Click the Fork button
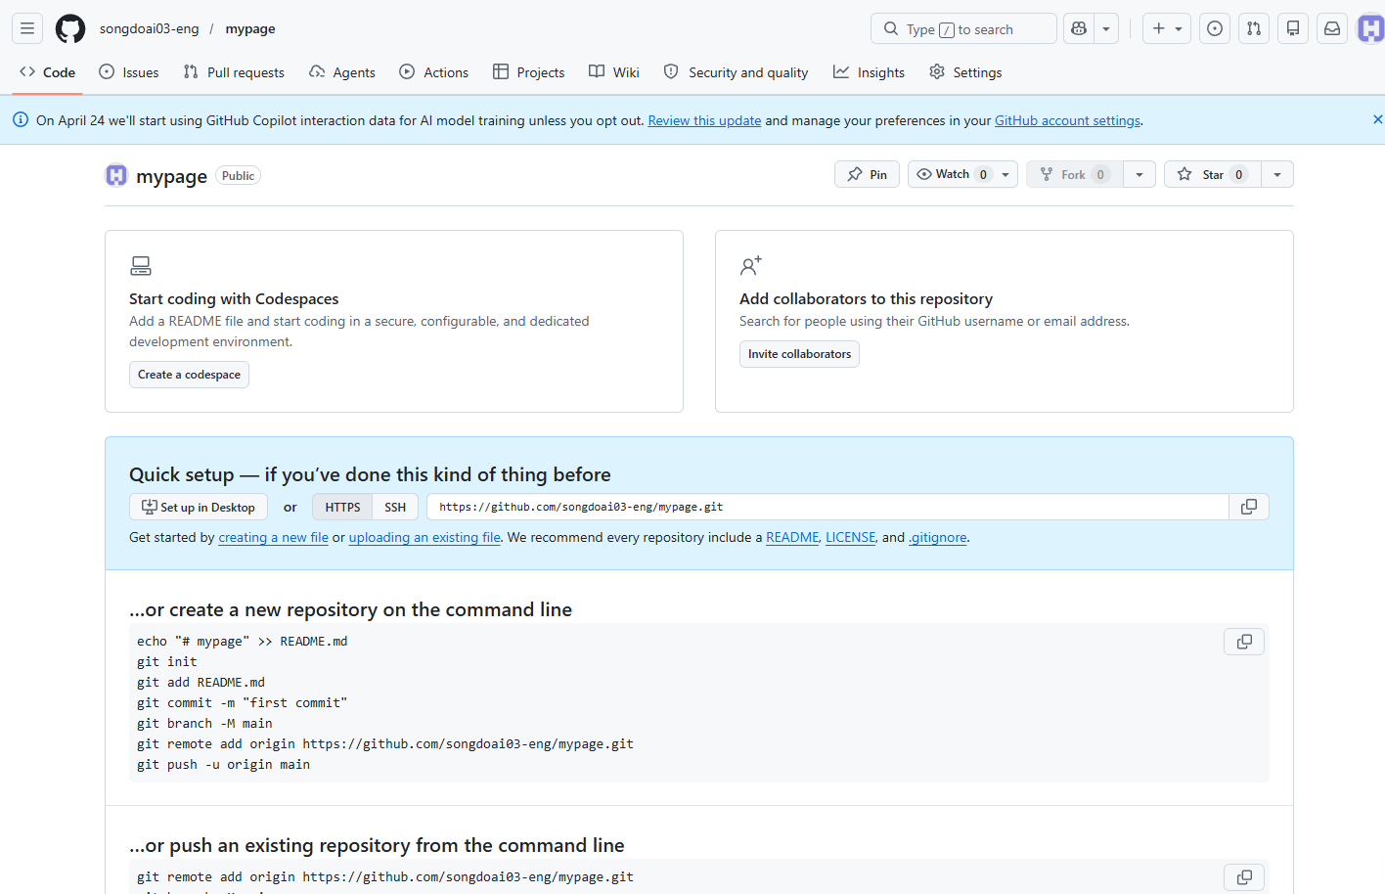1385x894 pixels. (x=1074, y=174)
